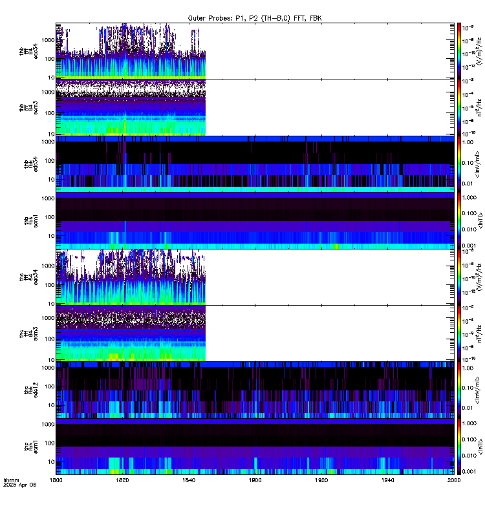Click the 1000 frequency tick on thc scm3 panel
Screen dimensions: 485x517
coord(48,318)
